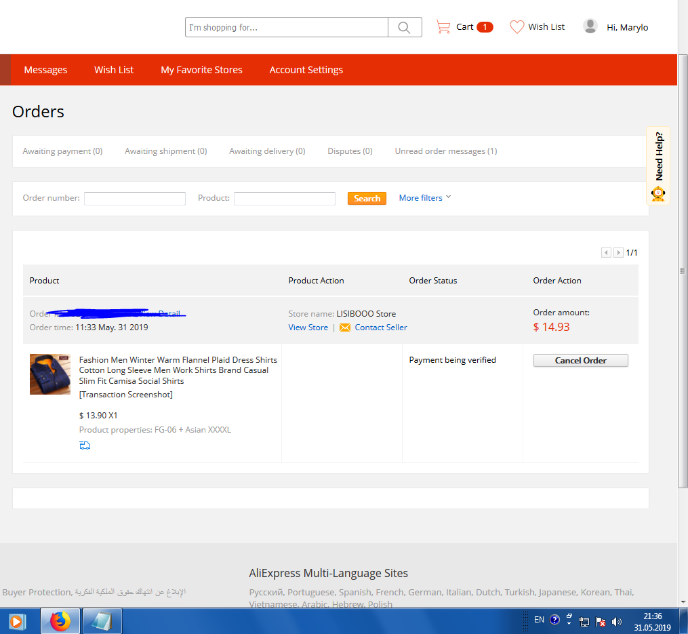The height and width of the screenshot is (634, 688).
Task: Click the Contact Seller link
Action: [381, 328]
